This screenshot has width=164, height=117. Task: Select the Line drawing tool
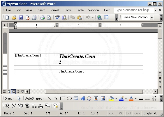pos(49,98)
